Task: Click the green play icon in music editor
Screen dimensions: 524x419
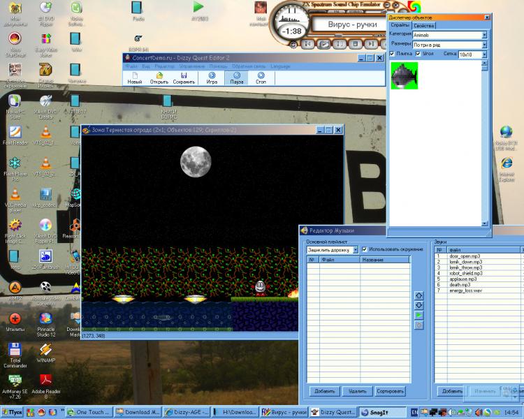Action: (x=419, y=315)
